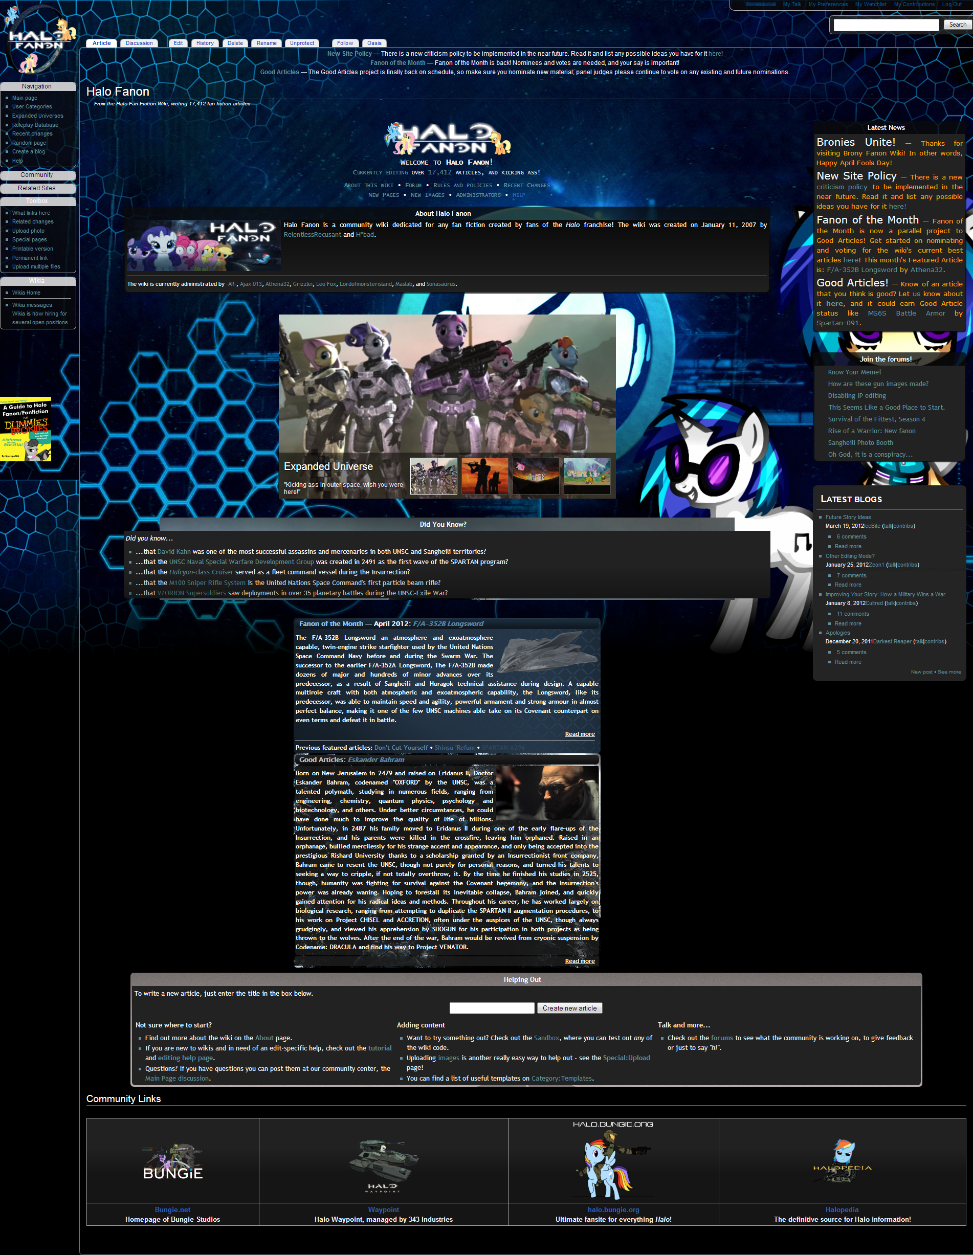Screen dimensions: 973x1255
Task: Click Upload photo in Toolbox
Action: [x=28, y=231]
